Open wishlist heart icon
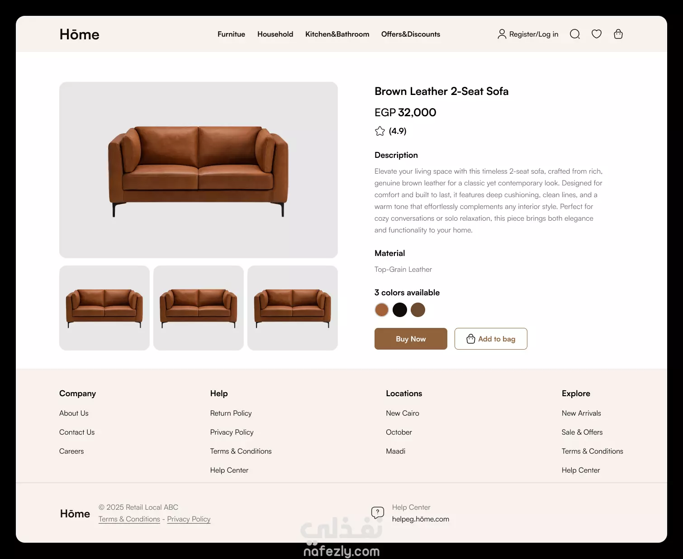683x559 pixels. pyautogui.click(x=597, y=34)
